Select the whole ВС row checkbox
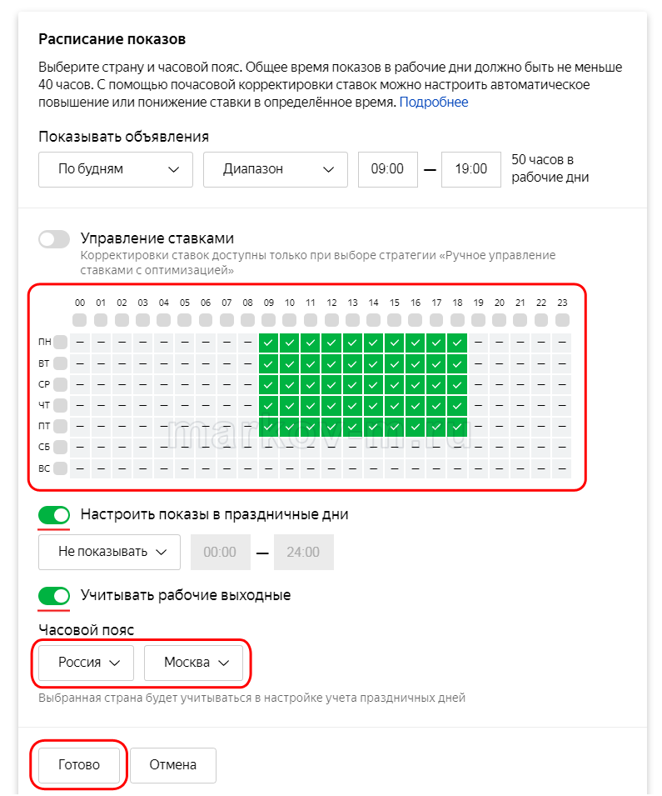 (60, 468)
